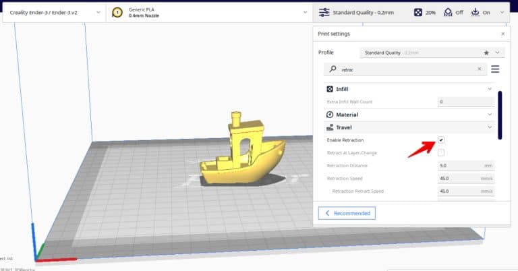Image resolution: width=518 pixels, height=271 pixels.
Task: Click the Recommended button
Action: pyautogui.click(x=347, y=213)
